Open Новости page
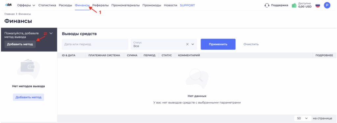Image resolution: width=337 pixels, height=123 pixels. [170, 5]
